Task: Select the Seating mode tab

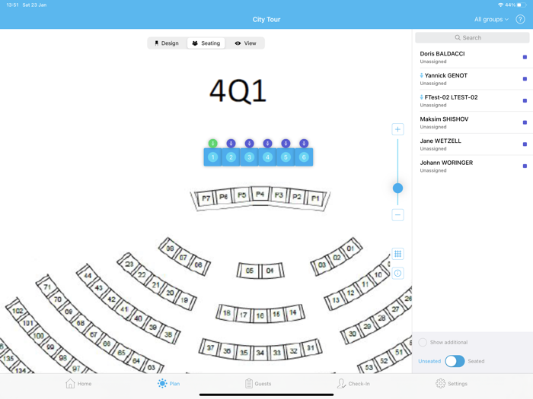Action: click(206, 43)
